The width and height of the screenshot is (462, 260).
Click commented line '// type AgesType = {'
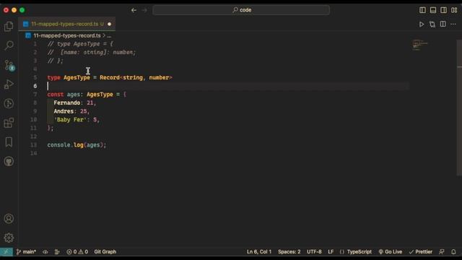point(80,44)
